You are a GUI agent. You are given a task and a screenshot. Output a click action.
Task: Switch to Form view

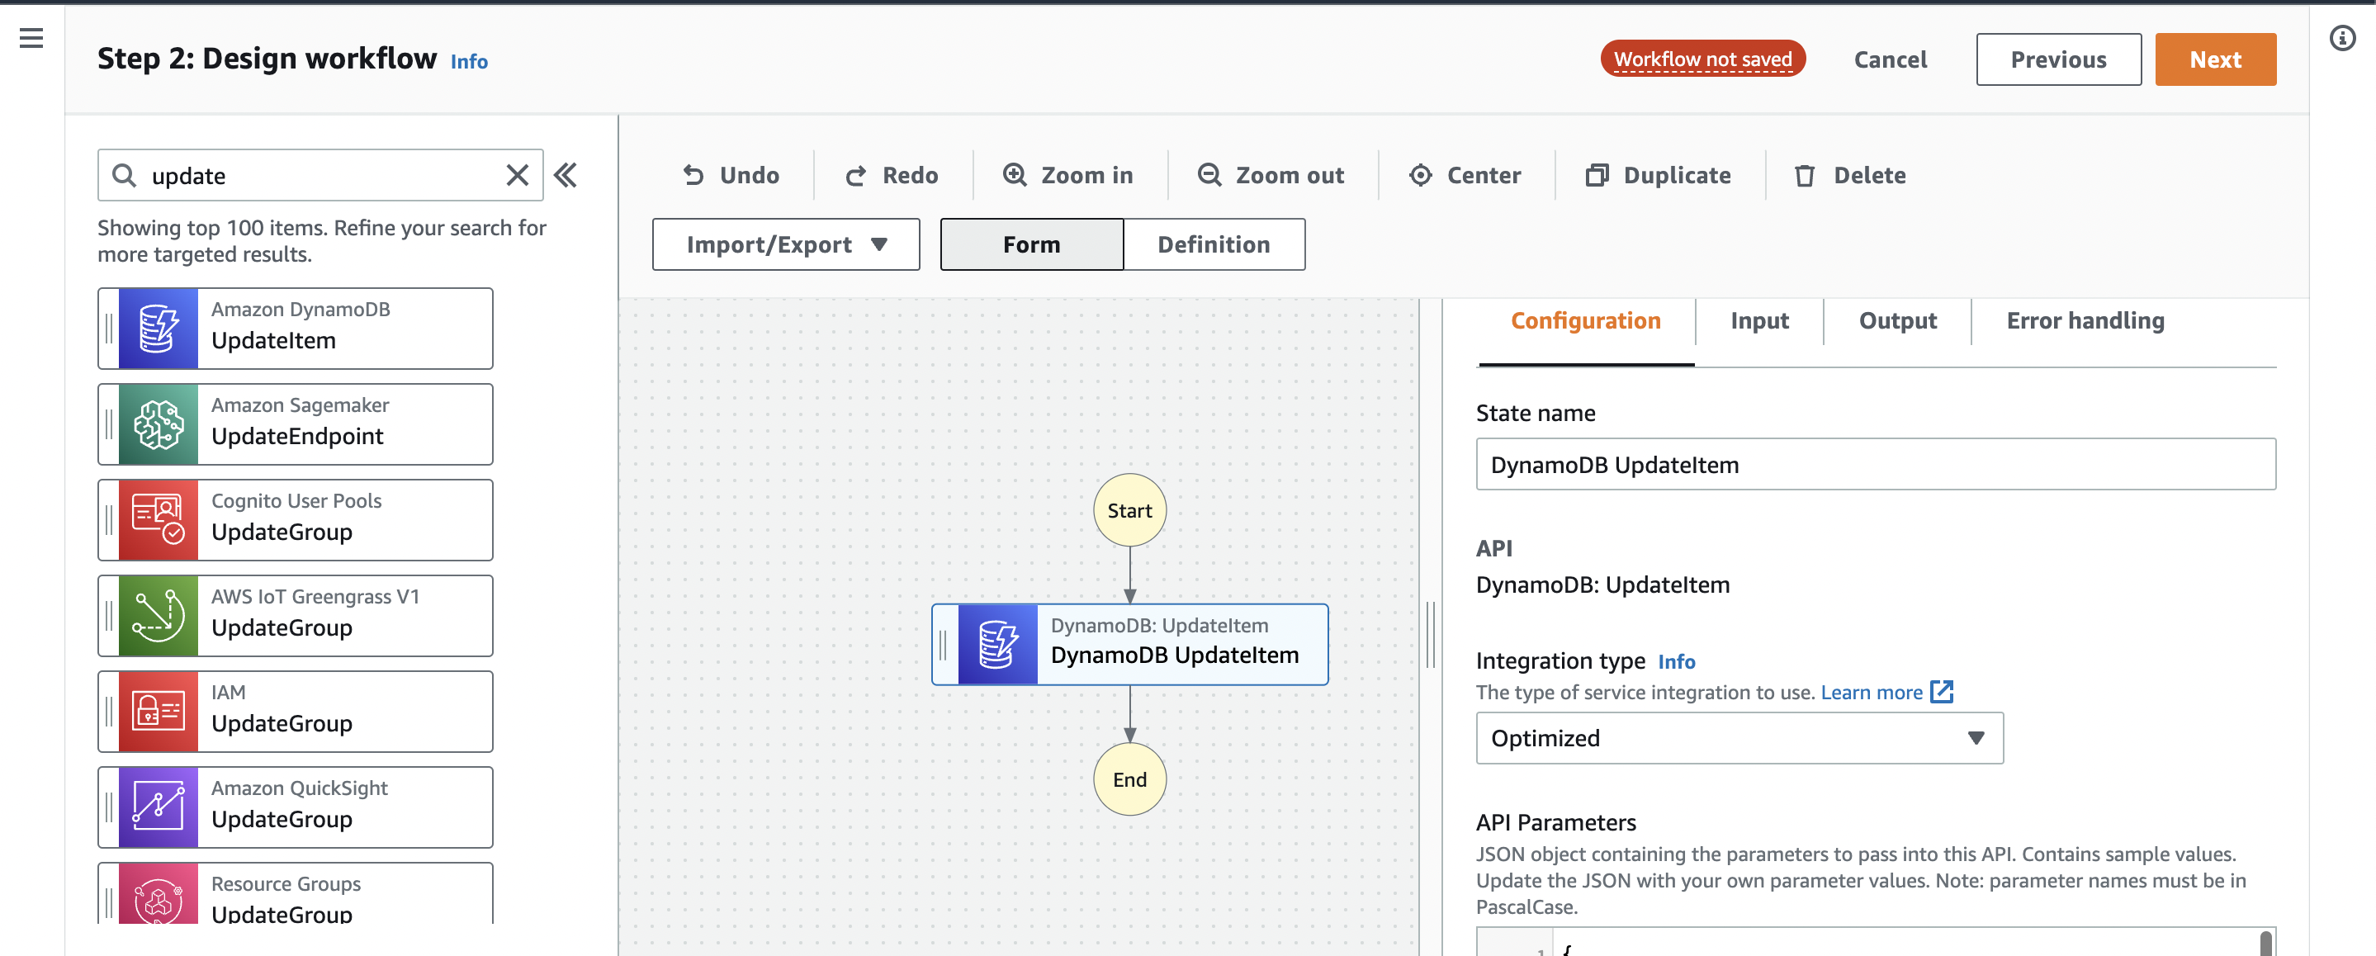coord(1031,244)
